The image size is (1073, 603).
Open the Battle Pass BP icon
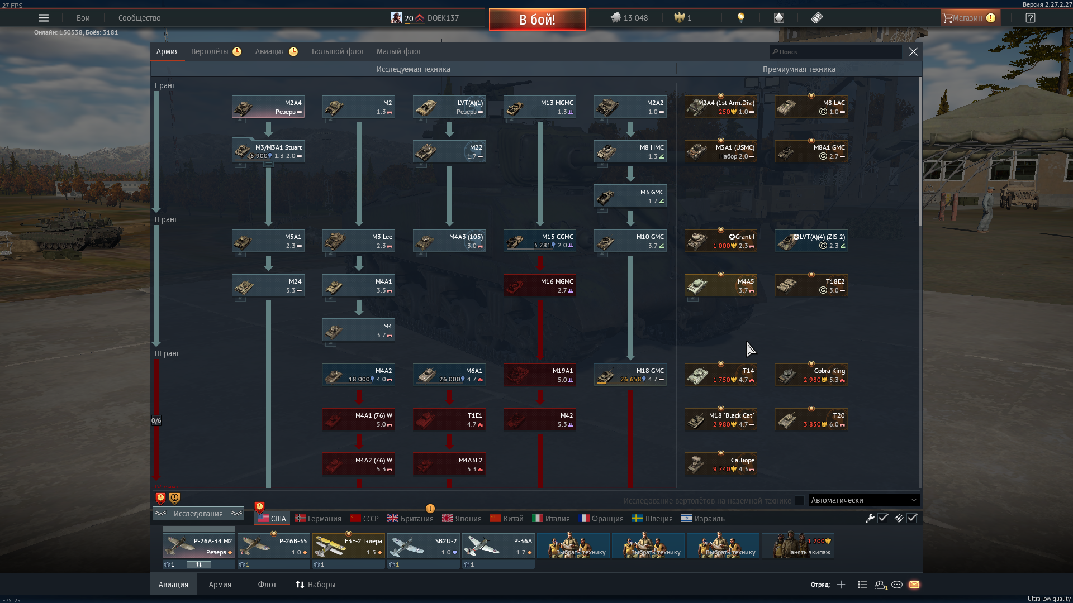(817, 18)
